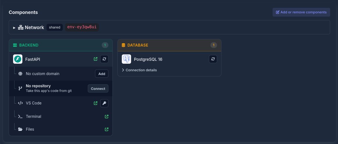Screen dimensions: 338x144
Task: Open VS Code external link icon
Action: tap(96, 103)
